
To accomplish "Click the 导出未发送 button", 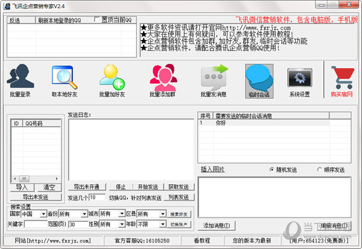I will coord(36,197).
